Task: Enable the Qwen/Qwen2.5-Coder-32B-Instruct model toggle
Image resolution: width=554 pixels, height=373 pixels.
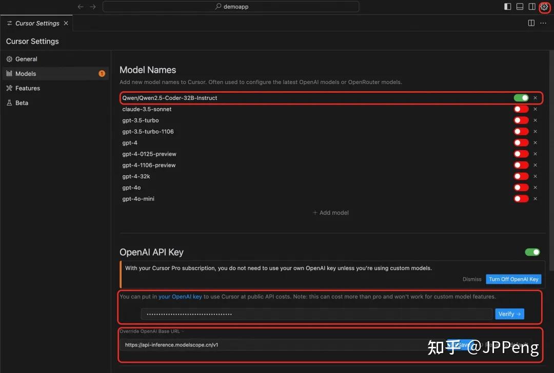Action: (522, 97)
